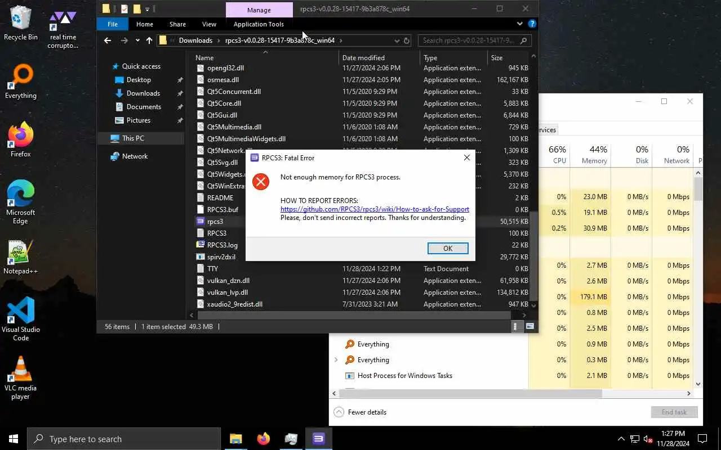Screen dimensions: 721x450
Task: Click the Explorer help question mark icon
Action: pos(532,24)
